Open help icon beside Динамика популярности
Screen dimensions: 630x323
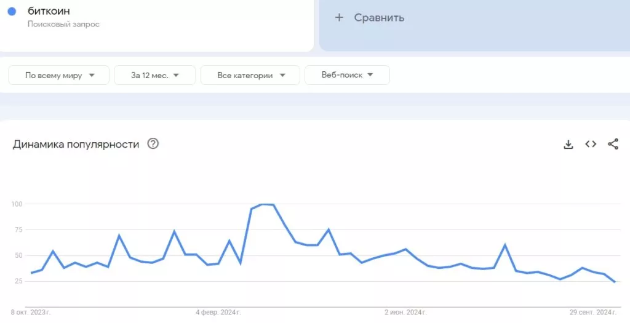click(153, 144)
